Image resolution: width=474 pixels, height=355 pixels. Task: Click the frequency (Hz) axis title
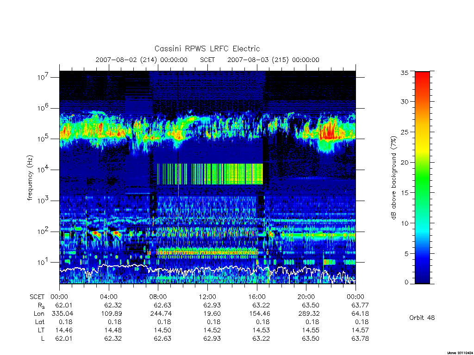pyautogui.click(x=30, y=178)
